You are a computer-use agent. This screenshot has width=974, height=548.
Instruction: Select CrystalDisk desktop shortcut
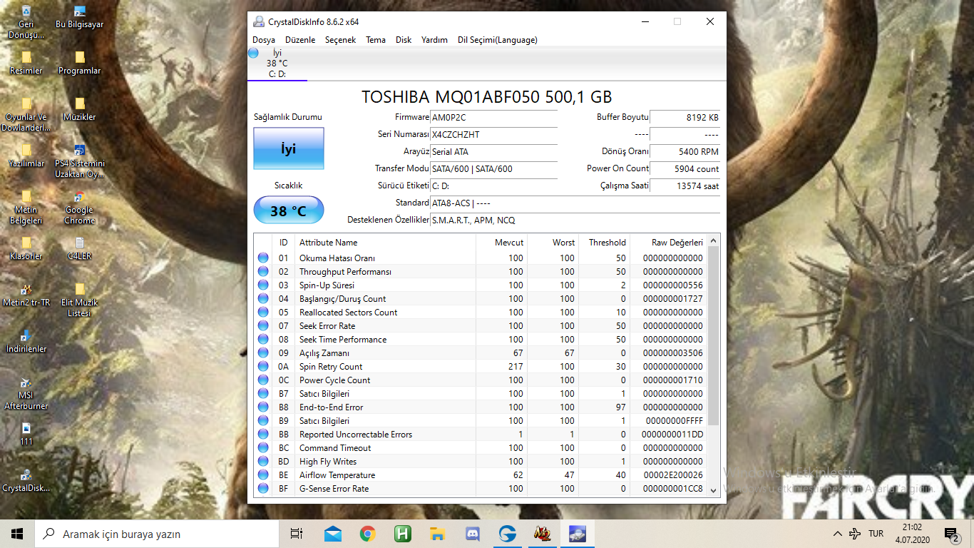(x=26, y=481)
